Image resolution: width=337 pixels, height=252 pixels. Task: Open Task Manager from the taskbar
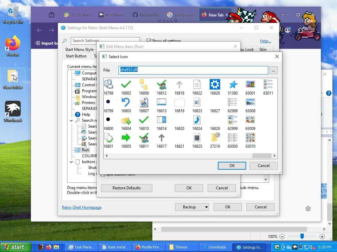click(x=82, y=247)
